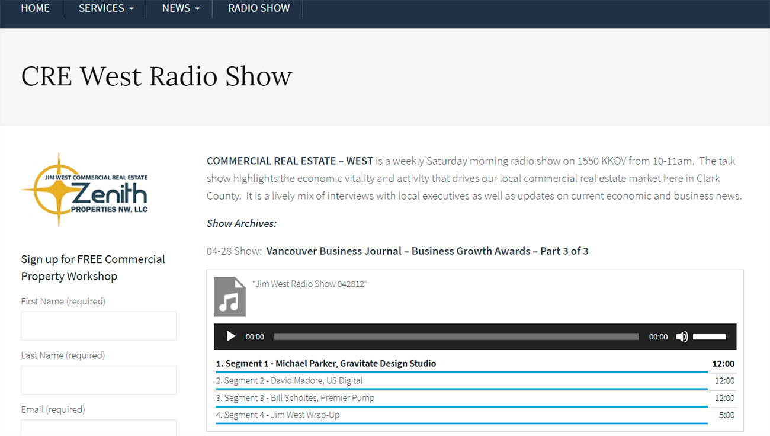Click the Show Archives label
This screenshot has height=436, width=770.
242,223
